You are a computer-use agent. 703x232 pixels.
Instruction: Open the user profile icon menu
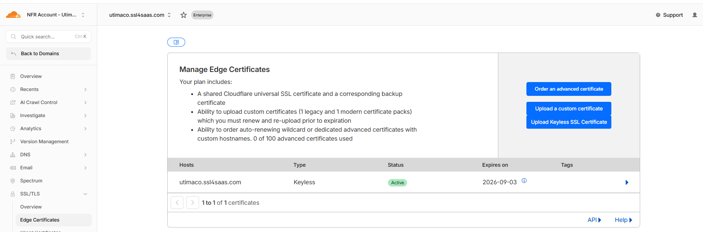click(x=695, y=15)
